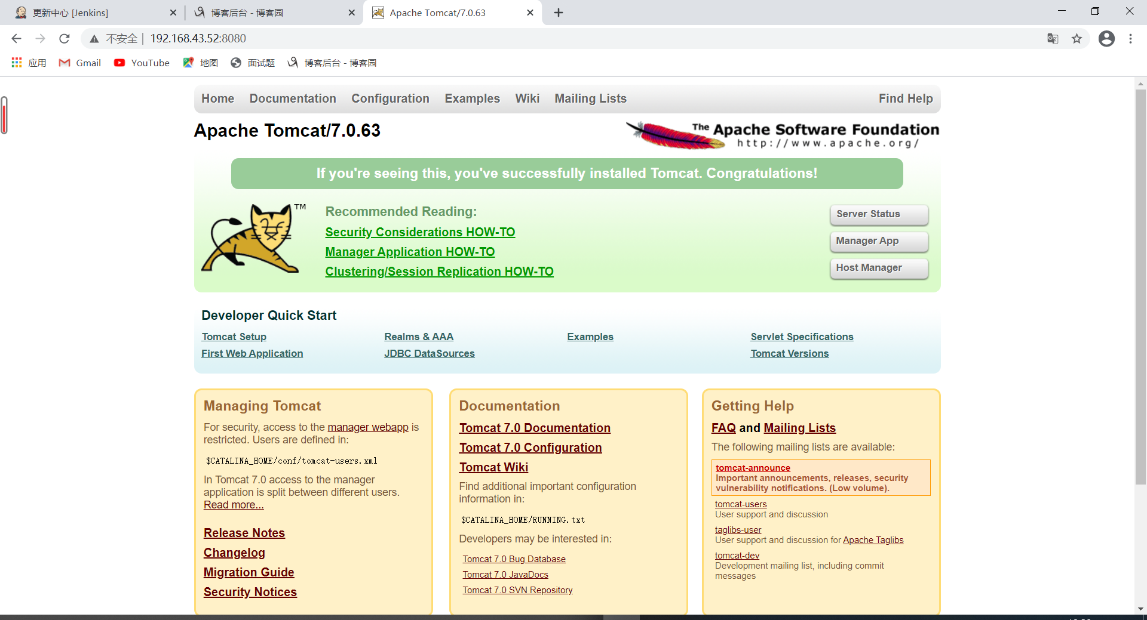This screenshot has height=620, width=1147.
Task: Open Security Considerations HOW-TO link
Action: pyautogui.click(x=420, y=232)
